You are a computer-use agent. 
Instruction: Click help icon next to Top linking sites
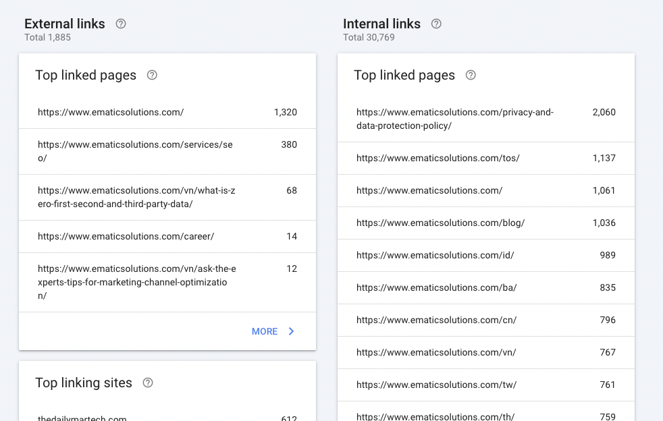click(148, 383)
